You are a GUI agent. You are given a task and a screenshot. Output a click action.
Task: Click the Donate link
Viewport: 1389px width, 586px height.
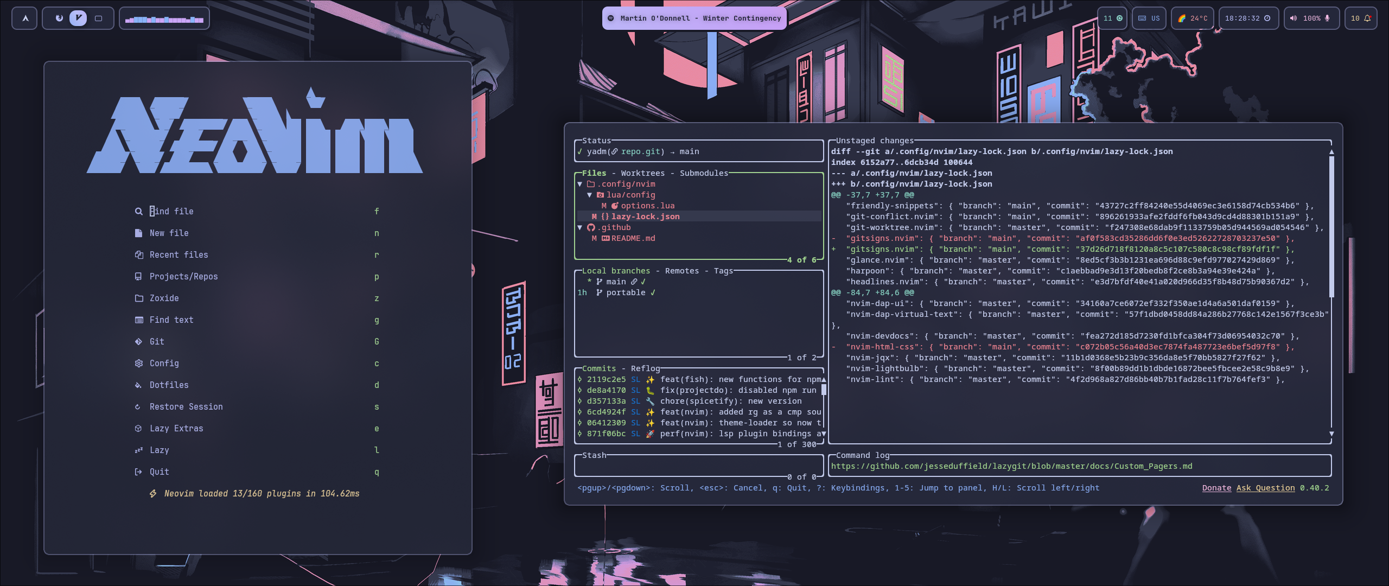pyautogui.click(x=1216, y=488)
